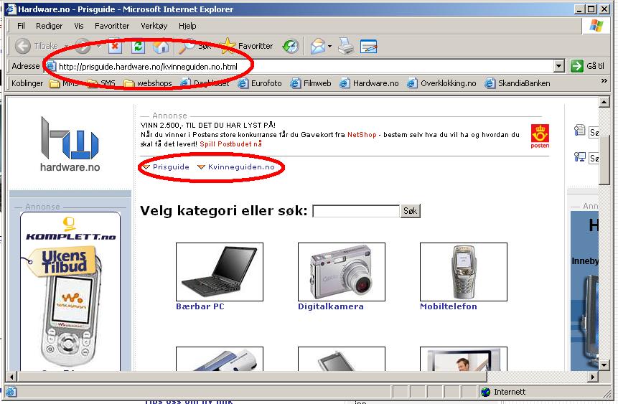Show more links with double chevron

(x=604, y=81)
